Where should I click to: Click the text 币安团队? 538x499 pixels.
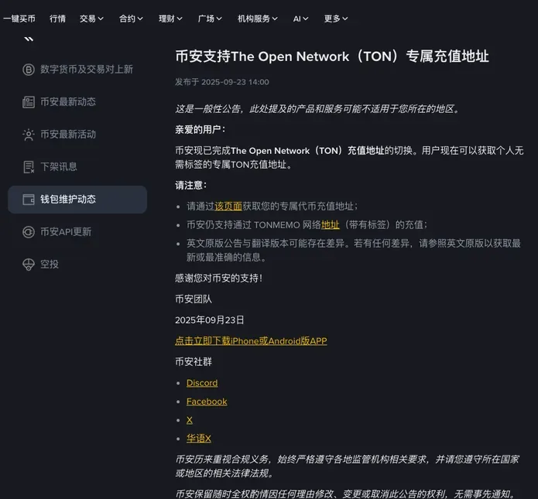pos(194,299)
